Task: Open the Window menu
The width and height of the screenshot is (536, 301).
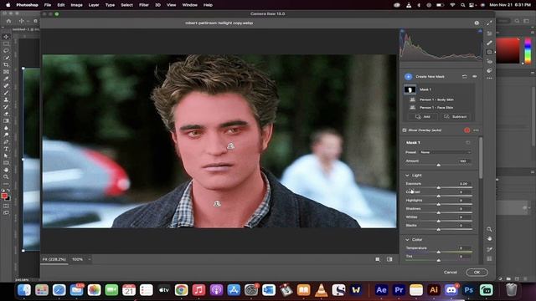Action: pyautogui.click(x=190, y=5)
